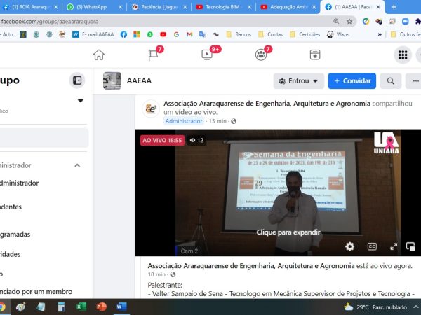The image size is (421, 315).
Task: Open the Entrou membership dropdown
Action: pos(298,81)
